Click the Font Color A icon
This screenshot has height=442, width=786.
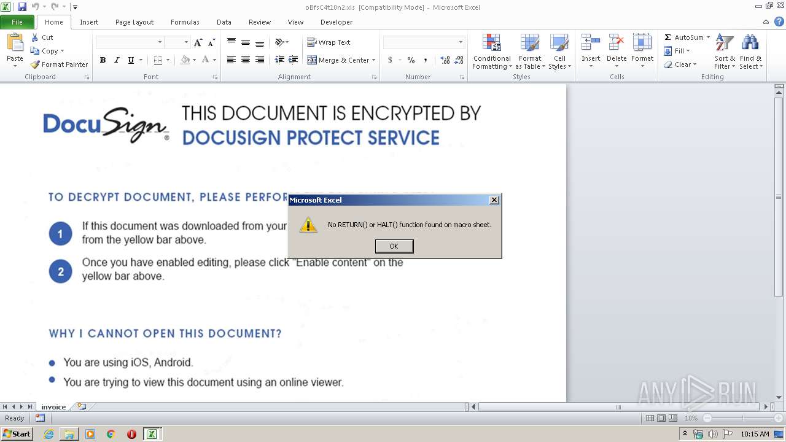tap(205, 60)
